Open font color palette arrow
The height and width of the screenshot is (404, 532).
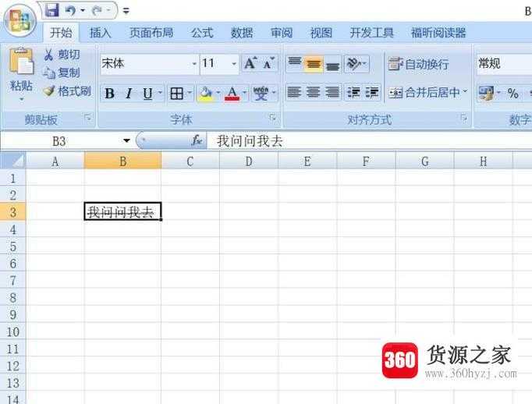[x=245, y=92]
